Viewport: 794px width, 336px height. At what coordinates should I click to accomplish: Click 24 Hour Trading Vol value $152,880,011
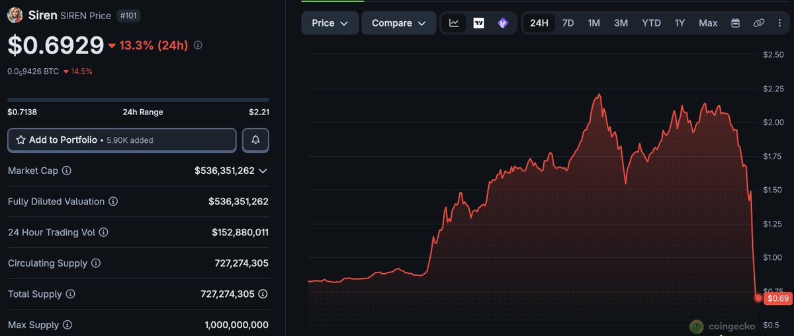240,232
